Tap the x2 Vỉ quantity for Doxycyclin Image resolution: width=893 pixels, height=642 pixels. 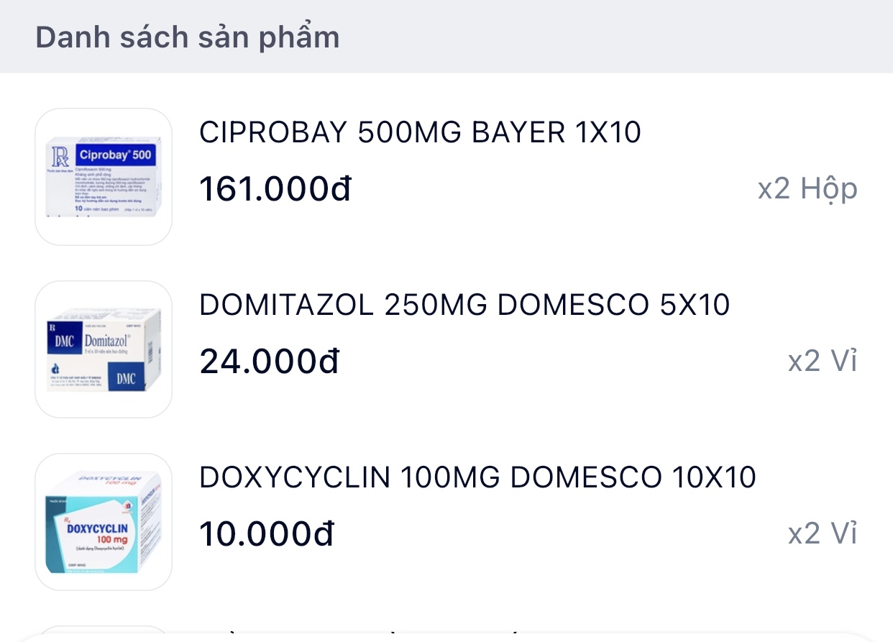pyautogui.click(x=823, y=534)
